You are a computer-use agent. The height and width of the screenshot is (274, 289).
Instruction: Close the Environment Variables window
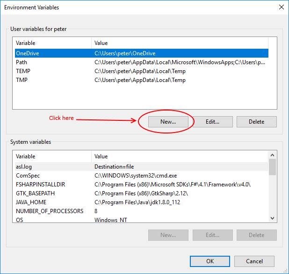point(281,7)
